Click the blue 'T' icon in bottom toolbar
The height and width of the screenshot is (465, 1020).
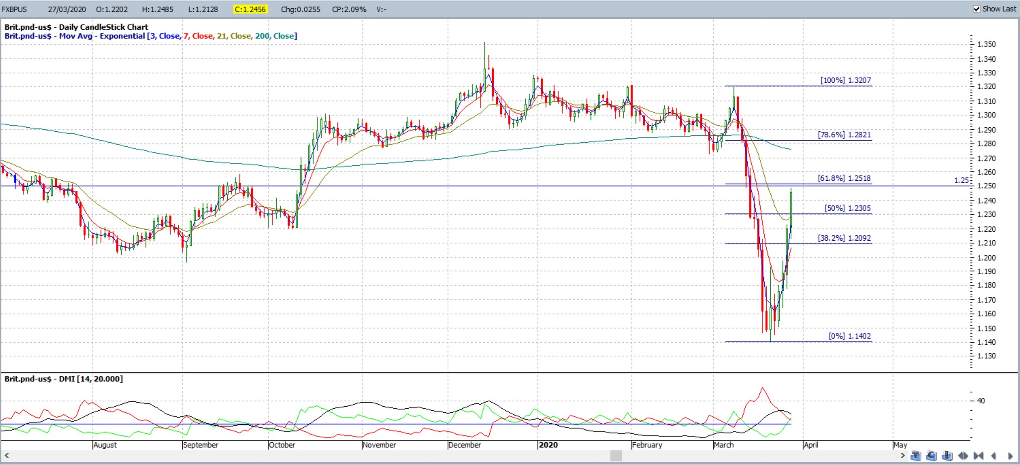916,456
